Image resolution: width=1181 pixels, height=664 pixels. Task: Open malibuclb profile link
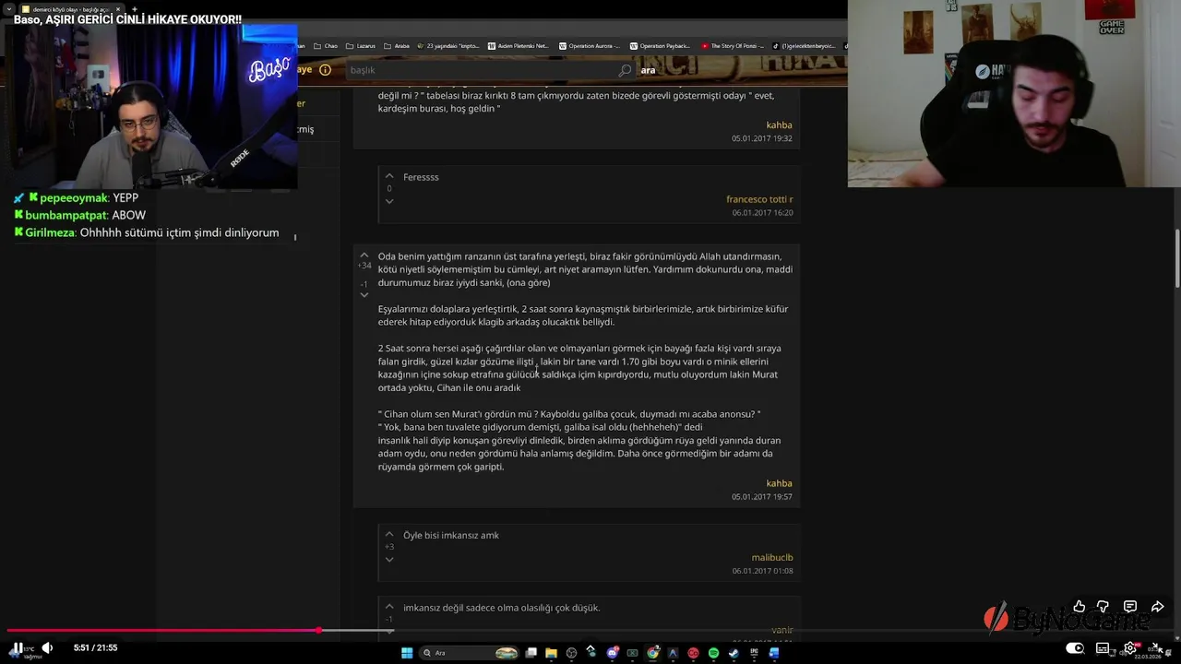click(x=772, y=557)
